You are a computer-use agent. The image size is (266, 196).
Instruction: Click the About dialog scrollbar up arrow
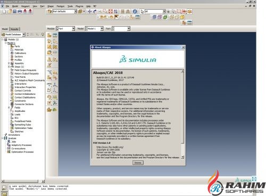[182, 71]
